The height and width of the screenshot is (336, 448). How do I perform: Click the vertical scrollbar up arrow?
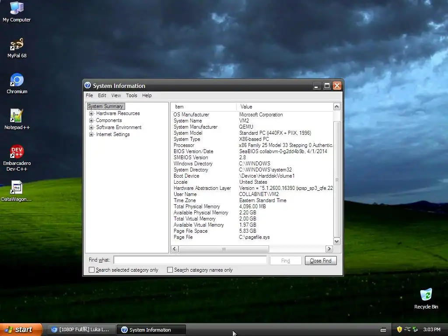coord(336,107)
